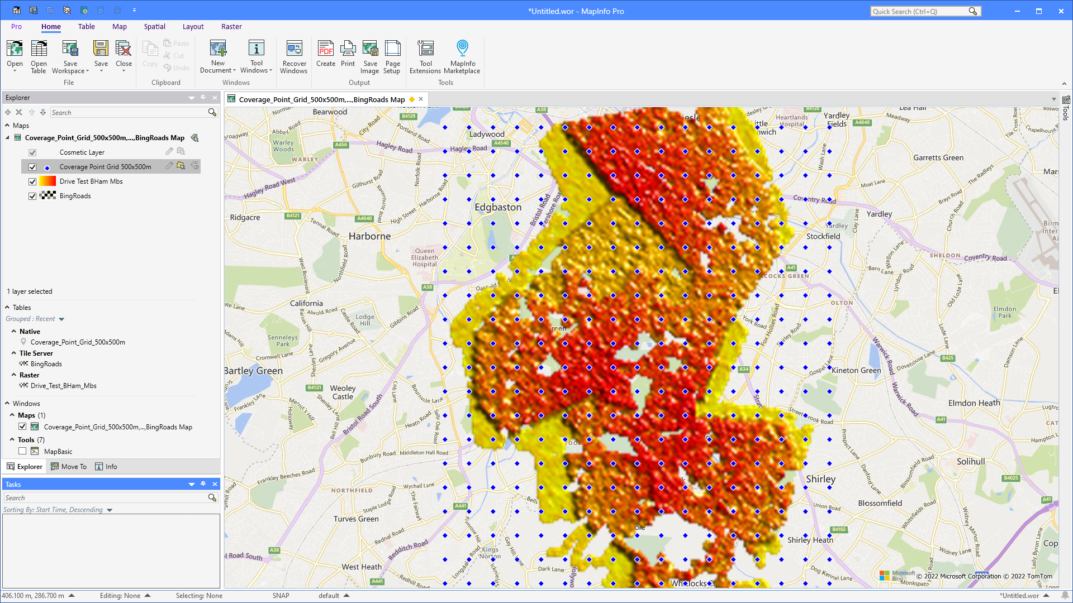Click the remove (X) icon in Explorer toolbar

(x=19, y=112)
